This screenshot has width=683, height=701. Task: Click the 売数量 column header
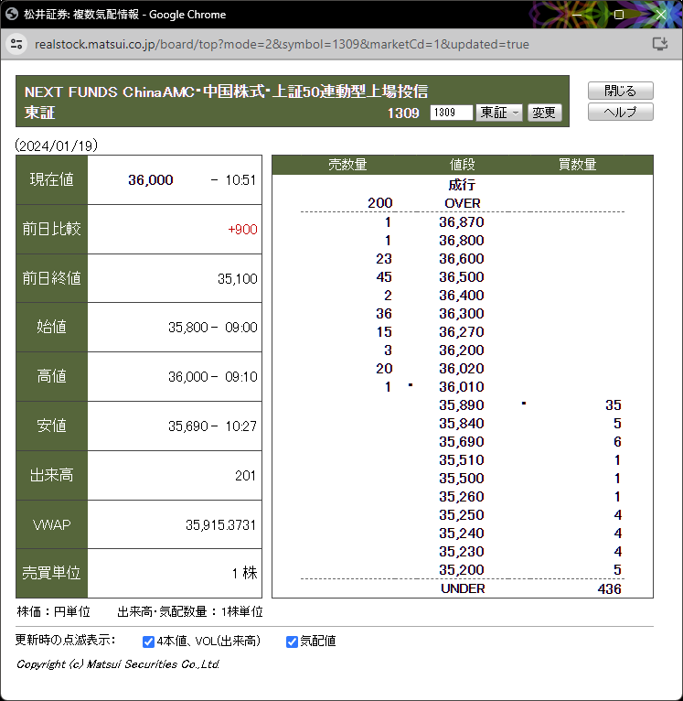click(x=347, y=165)
